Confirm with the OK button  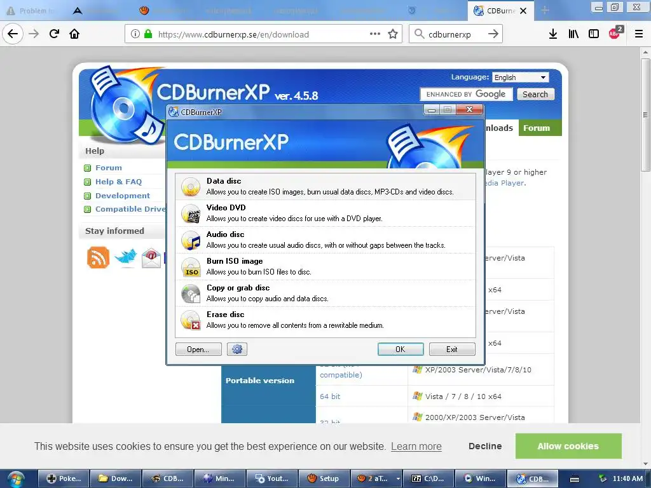[x=401, y=349]
